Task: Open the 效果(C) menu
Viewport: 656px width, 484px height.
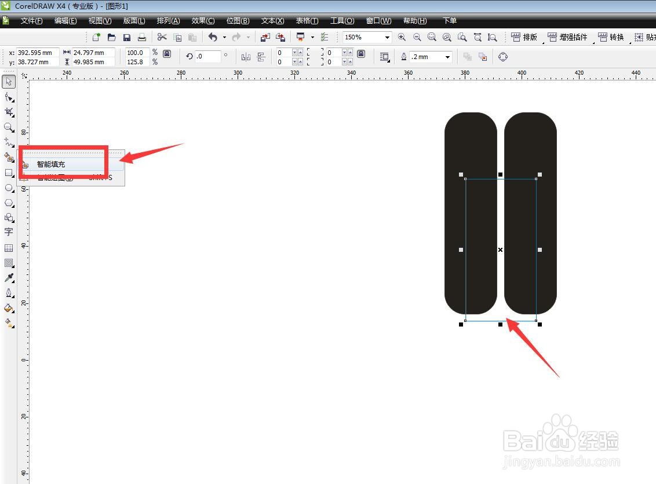Action: point(203,21)
